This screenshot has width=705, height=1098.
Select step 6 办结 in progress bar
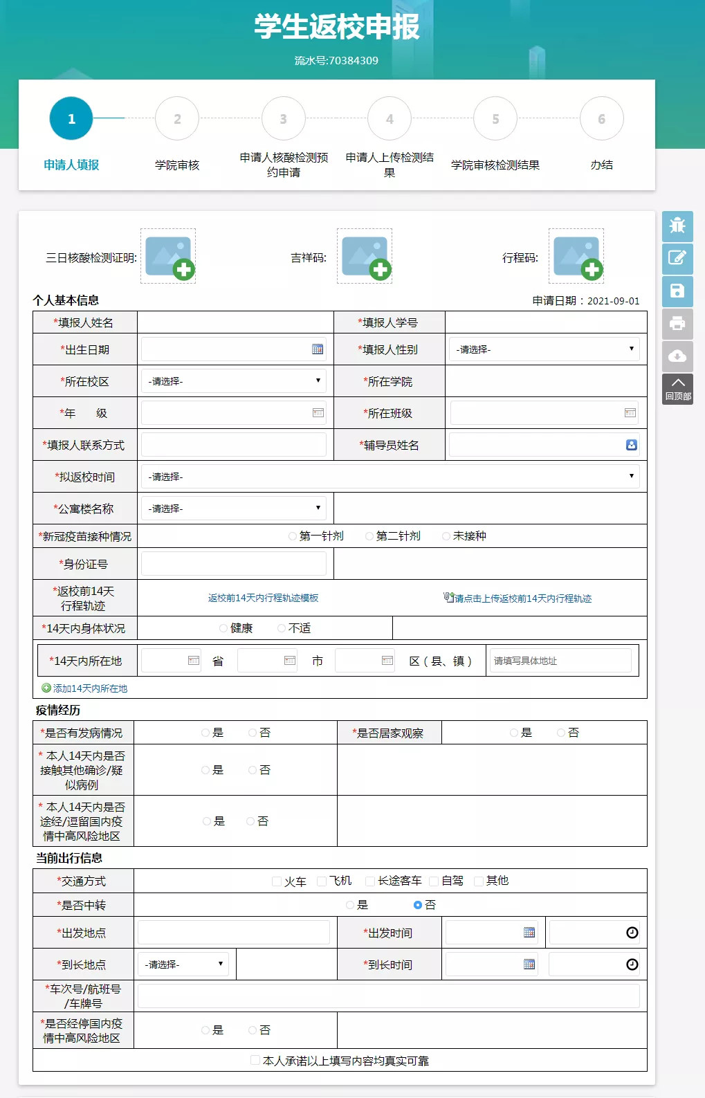(601, 119)
